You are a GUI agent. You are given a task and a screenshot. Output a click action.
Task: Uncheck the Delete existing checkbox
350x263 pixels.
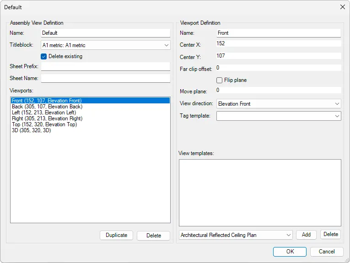[44, 56]
